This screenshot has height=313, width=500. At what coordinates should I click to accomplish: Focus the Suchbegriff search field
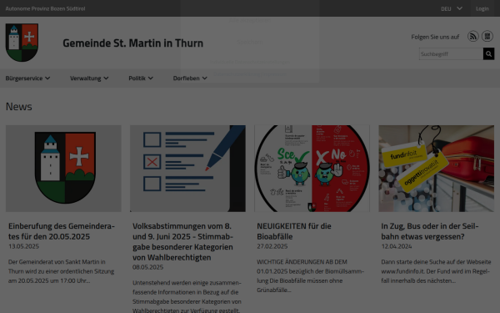click(451, 54)
